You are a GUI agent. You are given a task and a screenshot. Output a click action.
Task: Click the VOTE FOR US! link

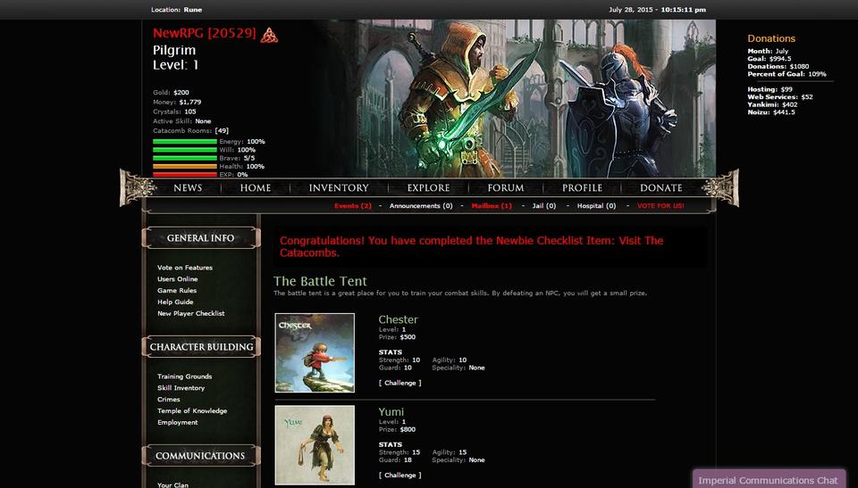tap(660, 206)
